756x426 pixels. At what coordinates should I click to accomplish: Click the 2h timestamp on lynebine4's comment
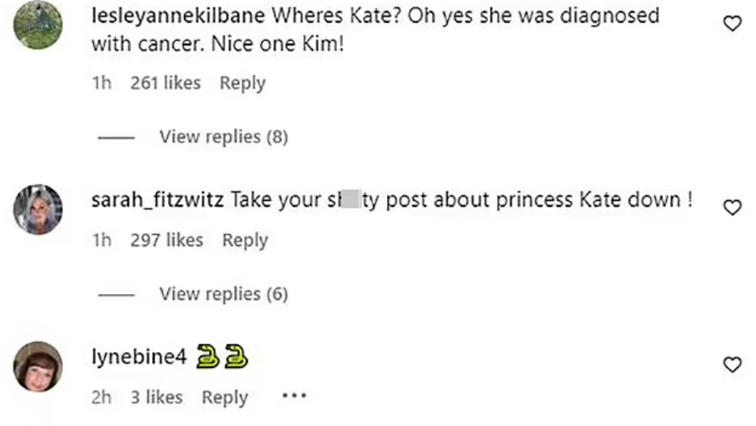(x=101, y=397)
